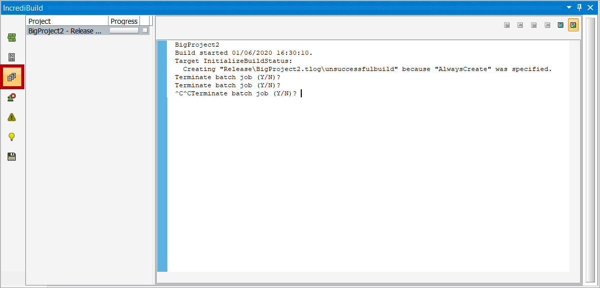Toggle the auto-hide pin on IncrediBuild panel
The height and width of the screenshot is (288, 600).
580,8
